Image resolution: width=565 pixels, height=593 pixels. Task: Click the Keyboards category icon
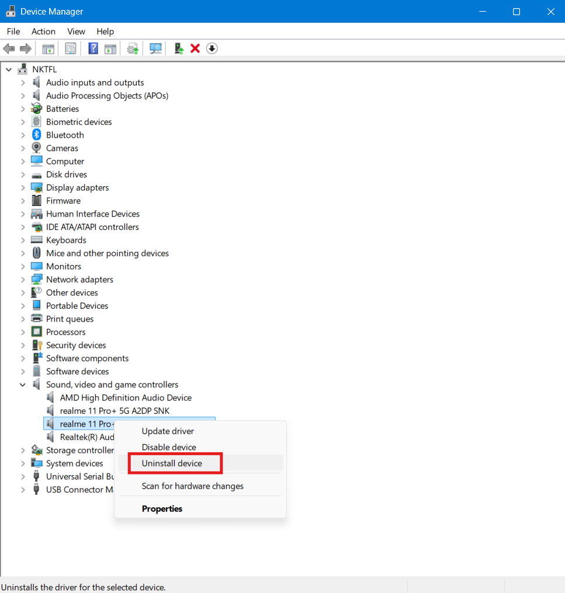click(x=36, y=240)
